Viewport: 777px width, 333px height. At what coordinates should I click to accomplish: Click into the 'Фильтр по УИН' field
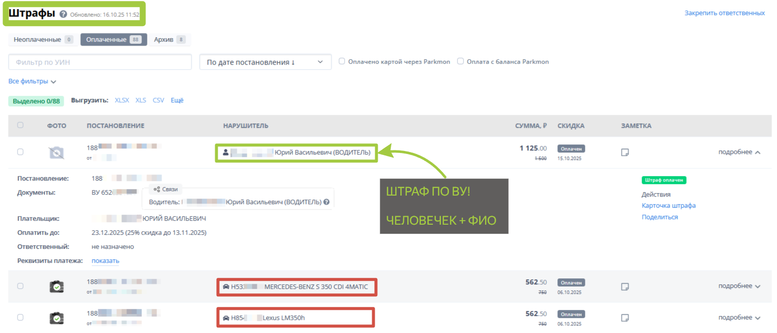(x=100, y=62)
